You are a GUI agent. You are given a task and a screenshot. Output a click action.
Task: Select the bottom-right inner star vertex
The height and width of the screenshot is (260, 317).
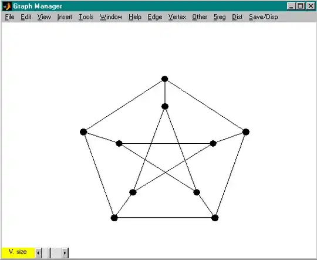[x=197, y=193]
